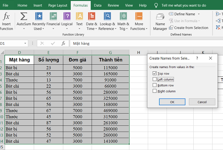Open the File tab

click(5, 5)
